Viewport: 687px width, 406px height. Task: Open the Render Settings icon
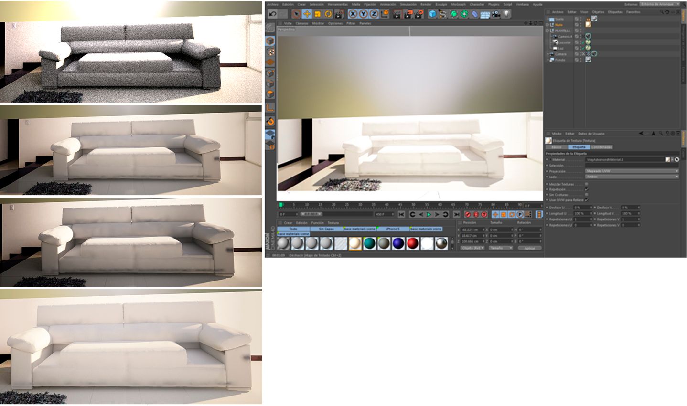[x=419, y=14]
